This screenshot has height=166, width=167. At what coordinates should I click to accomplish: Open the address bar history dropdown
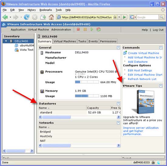tap(119, 17)
